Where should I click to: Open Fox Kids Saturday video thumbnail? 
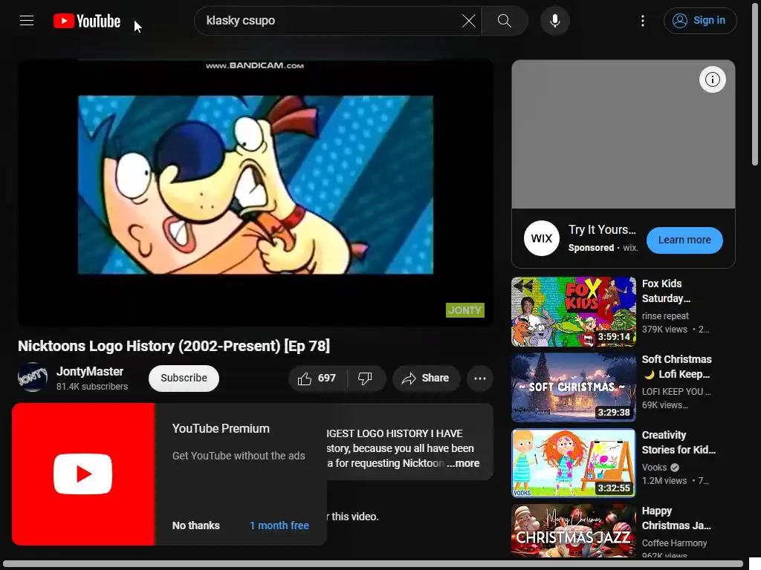[574, 312]
